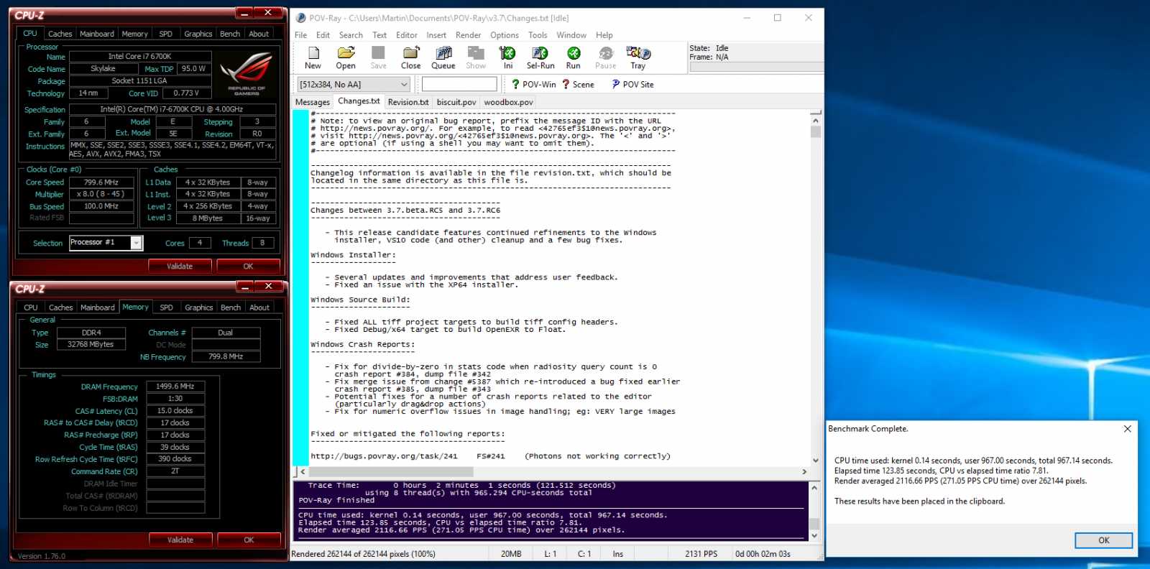
Task: Click the Save toolbar icon
Action: 378,58
